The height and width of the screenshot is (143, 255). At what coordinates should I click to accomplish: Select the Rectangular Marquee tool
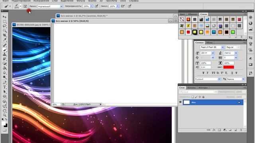click(4, 21)
